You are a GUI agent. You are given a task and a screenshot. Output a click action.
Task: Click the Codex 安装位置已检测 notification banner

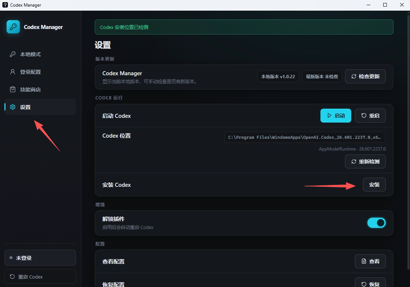244,27
